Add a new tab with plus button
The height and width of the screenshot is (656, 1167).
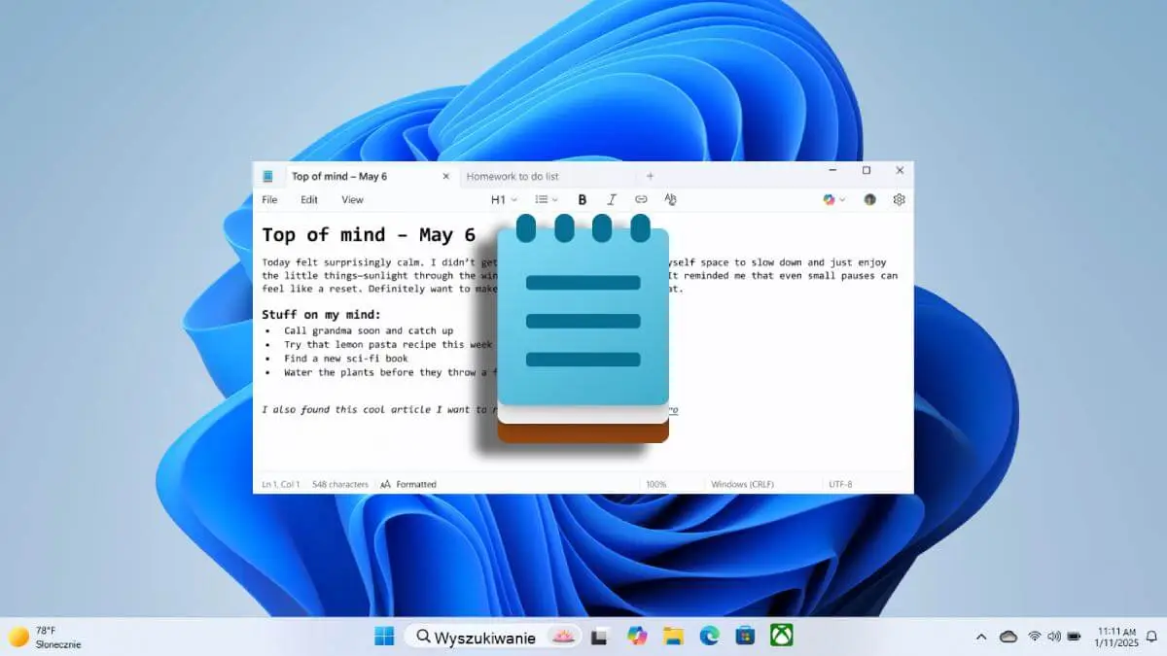(651, 176)
